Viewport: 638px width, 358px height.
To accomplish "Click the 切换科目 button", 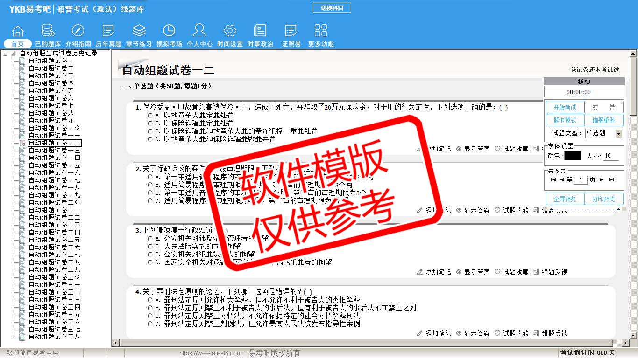I will click(332, 8).
